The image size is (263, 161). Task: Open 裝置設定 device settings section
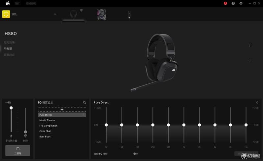(9, 55)
